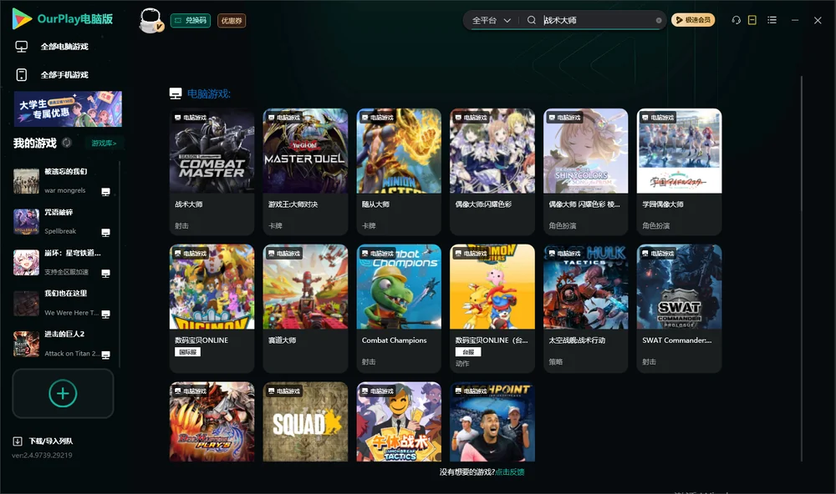Open the 大学生专属优惠 promo banner
The width and height of the screenshot is (836, 494).
click(x=68, y=108)
